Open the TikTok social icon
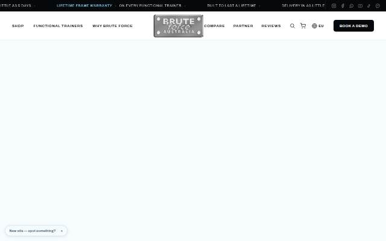 369,5
